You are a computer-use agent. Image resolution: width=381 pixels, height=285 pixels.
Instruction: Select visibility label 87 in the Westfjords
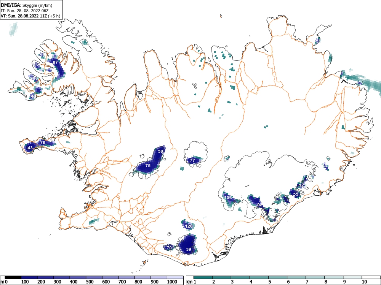[x=55, y=62]
